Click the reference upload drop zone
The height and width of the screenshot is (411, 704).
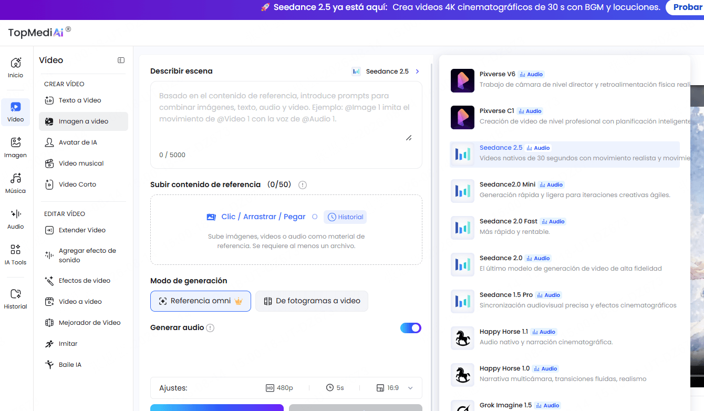286,230
